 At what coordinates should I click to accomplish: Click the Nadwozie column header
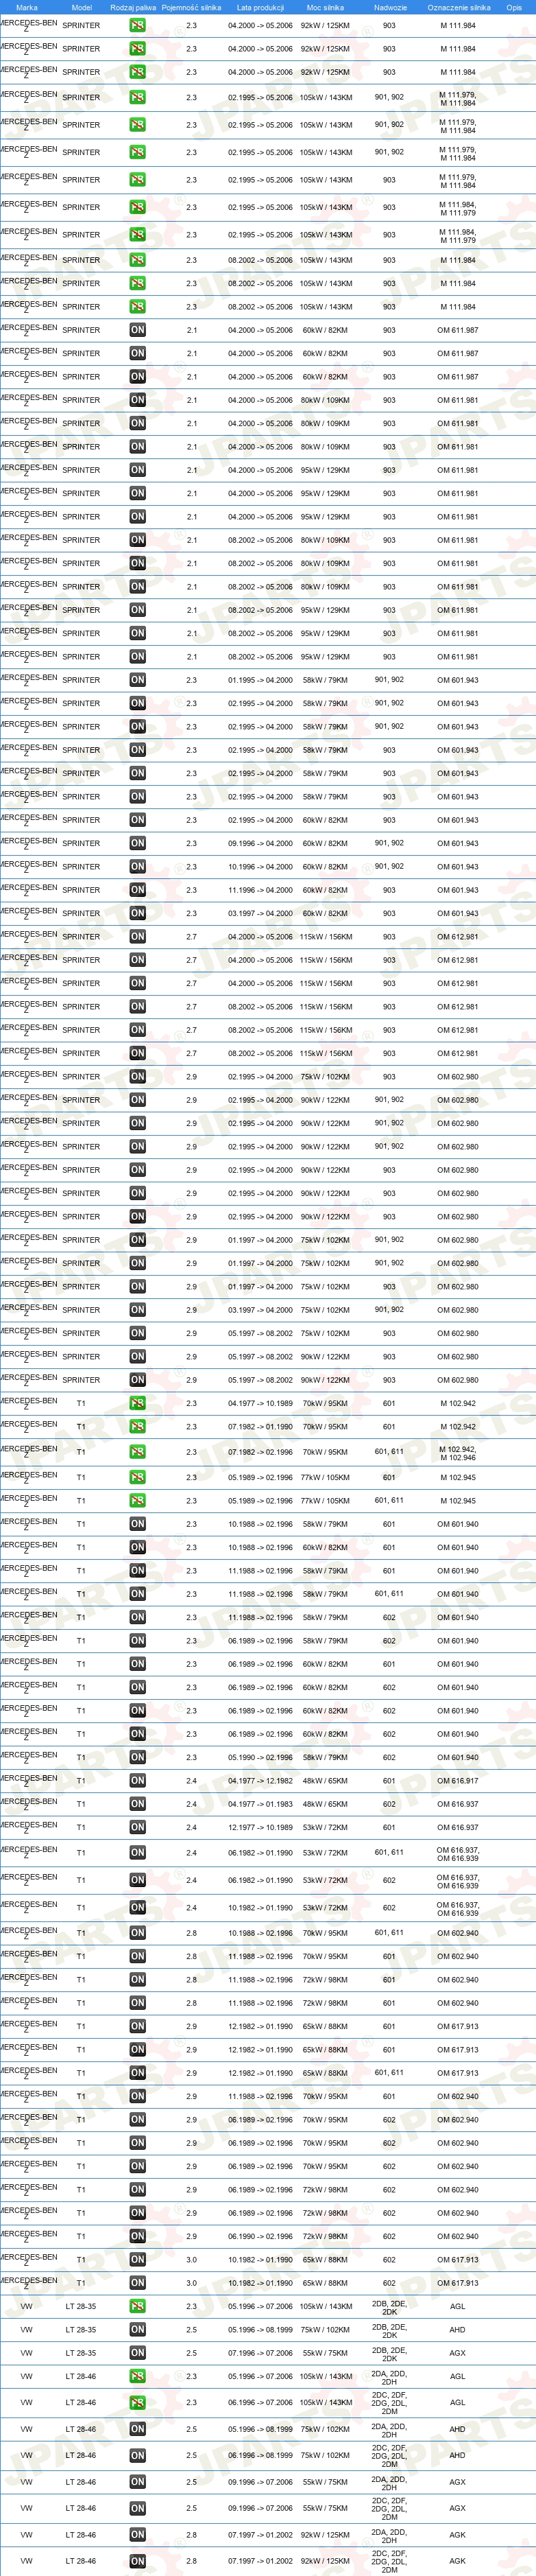390,7
